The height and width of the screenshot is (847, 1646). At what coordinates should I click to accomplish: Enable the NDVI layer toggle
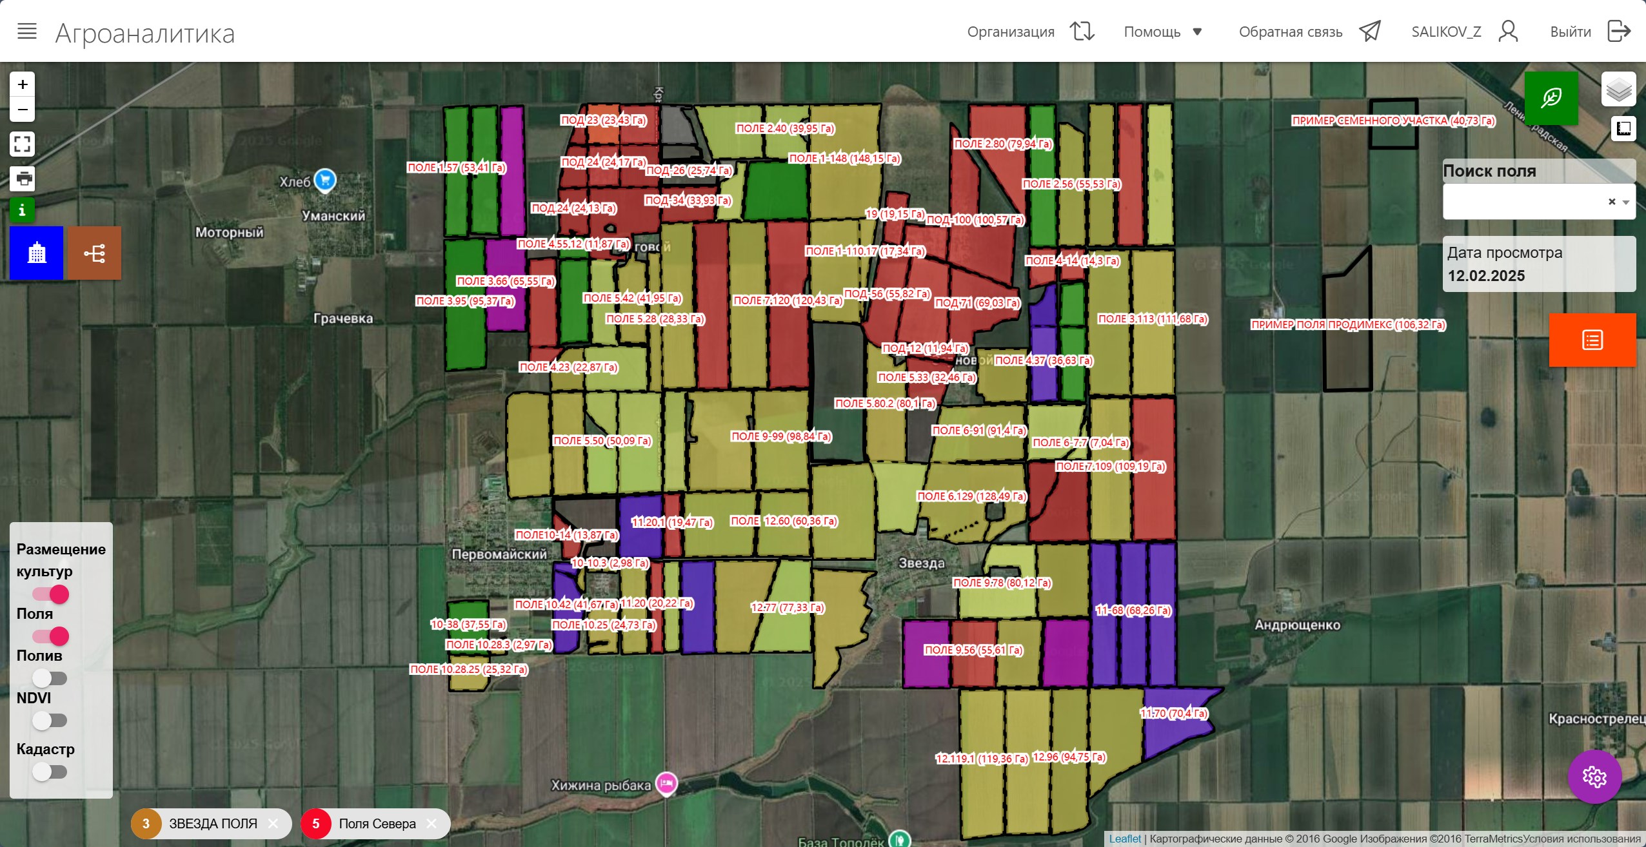(x=50, y=720)
